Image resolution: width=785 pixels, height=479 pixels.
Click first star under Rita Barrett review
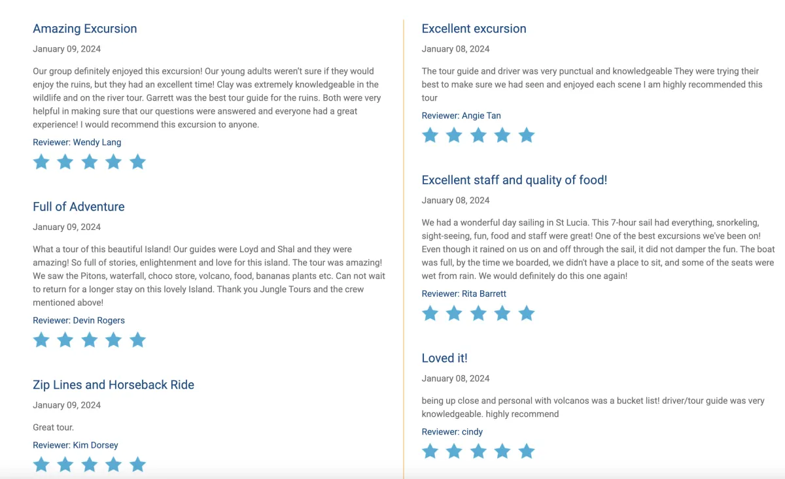pos(430,314)
